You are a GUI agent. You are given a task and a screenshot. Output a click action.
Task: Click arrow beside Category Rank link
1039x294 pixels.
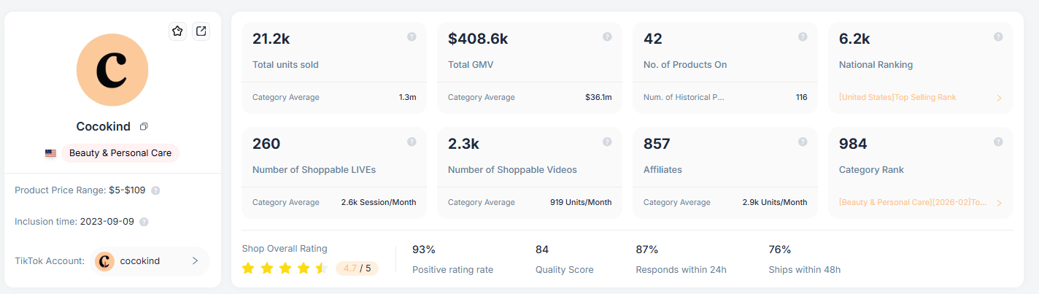click(999, 203)
